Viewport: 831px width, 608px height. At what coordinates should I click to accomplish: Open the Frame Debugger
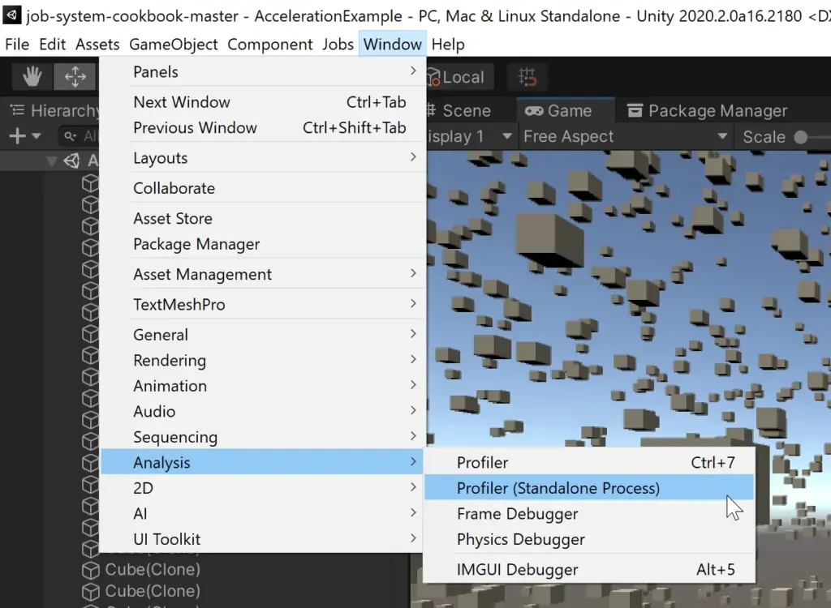(x=517, y=513)
